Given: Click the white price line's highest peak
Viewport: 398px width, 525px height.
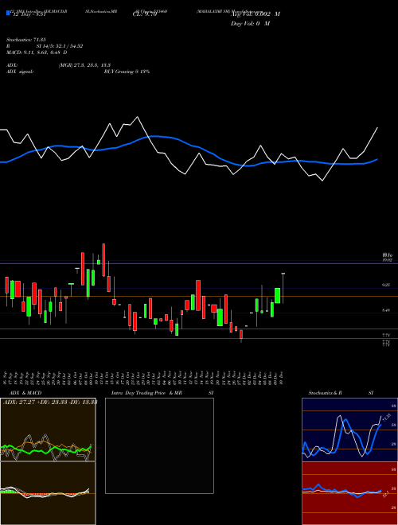Looking at the screenshot, I should [x=137, y=117].
